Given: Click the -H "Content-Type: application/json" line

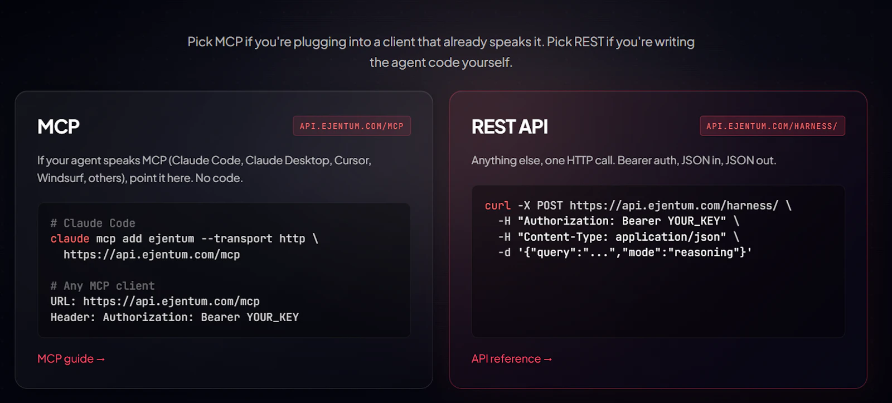Looking at the screenshot, I should [x=619, y=237].
